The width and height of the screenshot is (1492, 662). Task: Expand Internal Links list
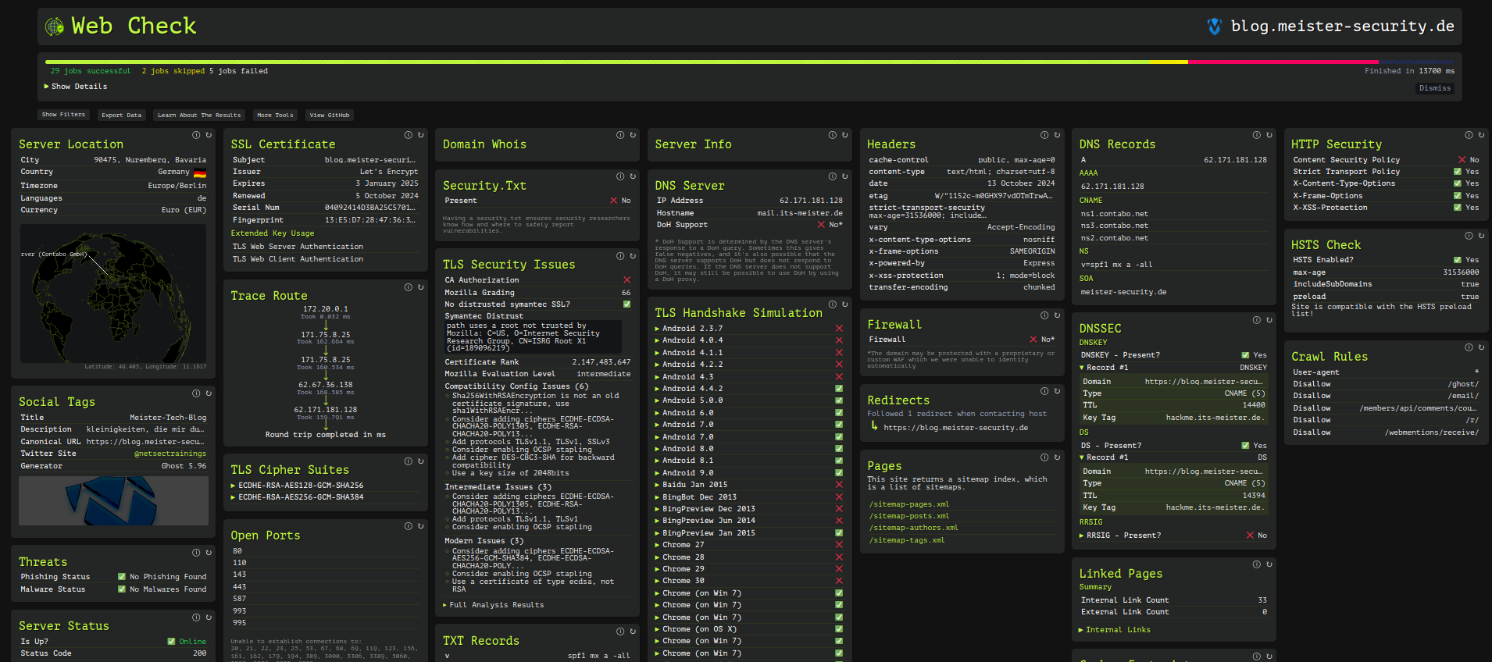point(1115,630)
